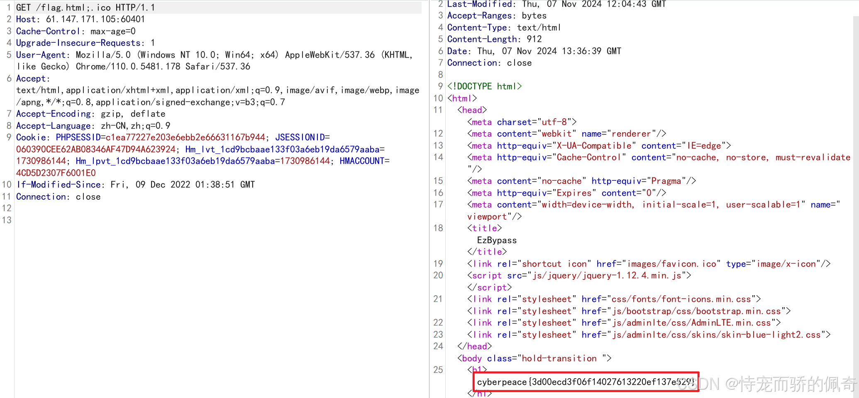Click the Chrome/110.0.5481.178 Safari/537.36 text
This screenshot has width=859, height=398.
tap(163, 66)
